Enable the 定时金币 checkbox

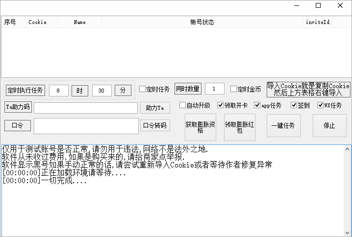[x=234, y=89]
